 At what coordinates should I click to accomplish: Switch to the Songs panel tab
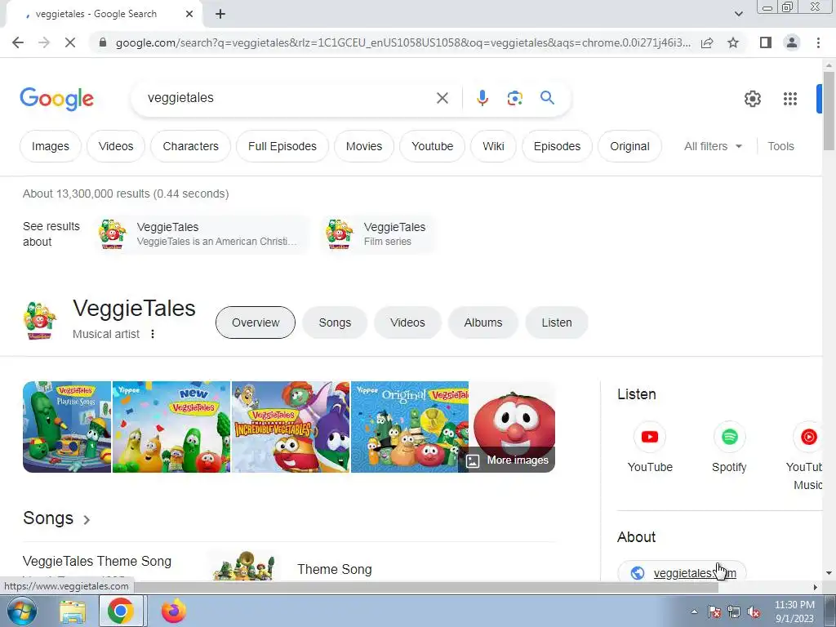click(335, 322)
